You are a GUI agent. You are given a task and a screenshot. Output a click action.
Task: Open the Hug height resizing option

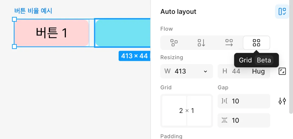(258, 71)
